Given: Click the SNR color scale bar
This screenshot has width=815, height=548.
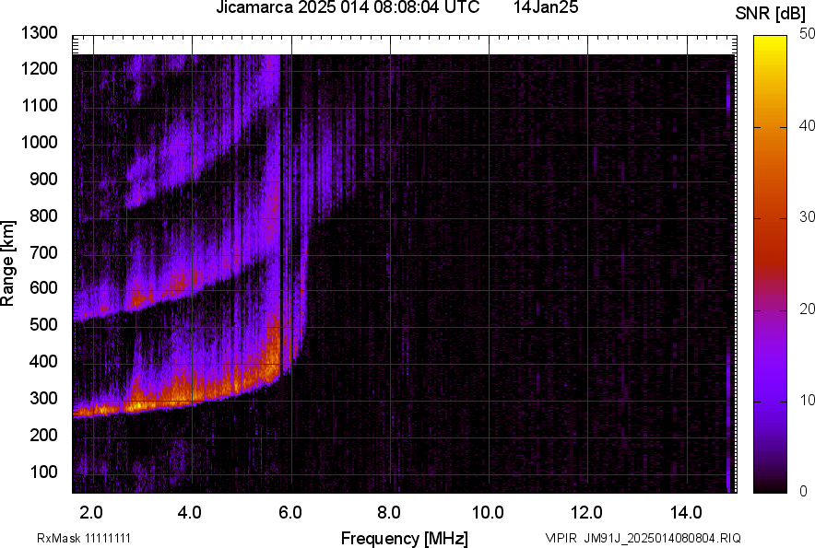Looking at the screenshot, I should click(x=771, y=264).
